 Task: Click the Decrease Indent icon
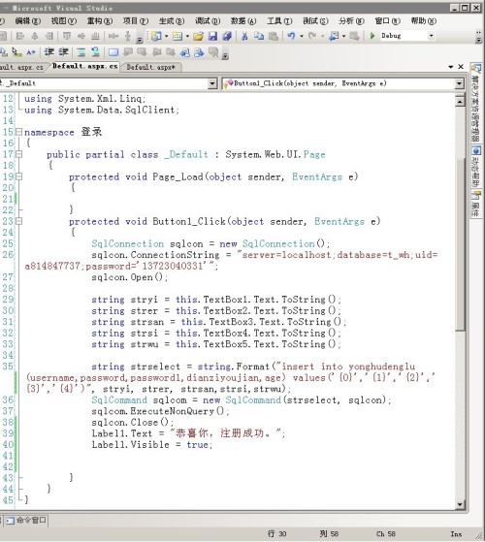coord(49,52)
